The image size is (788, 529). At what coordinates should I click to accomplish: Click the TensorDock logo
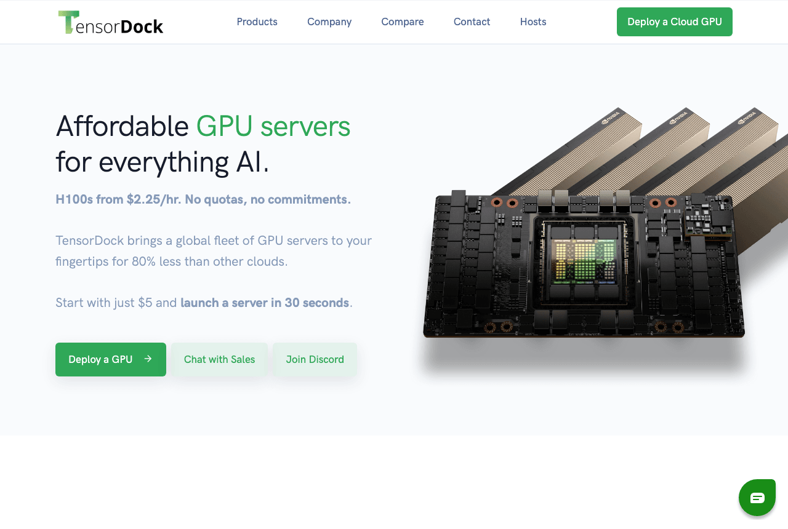click(111, 22)
